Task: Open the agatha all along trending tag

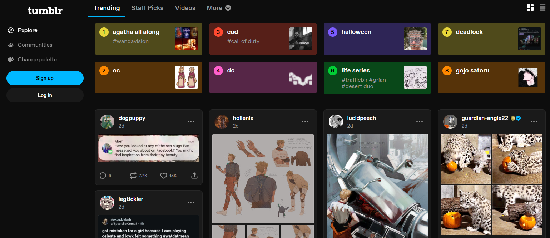Action: point(149,39)
